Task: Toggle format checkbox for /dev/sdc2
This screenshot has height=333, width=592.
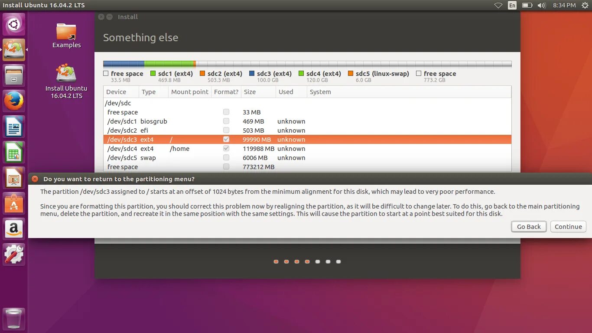Action: tap(226, 130)
